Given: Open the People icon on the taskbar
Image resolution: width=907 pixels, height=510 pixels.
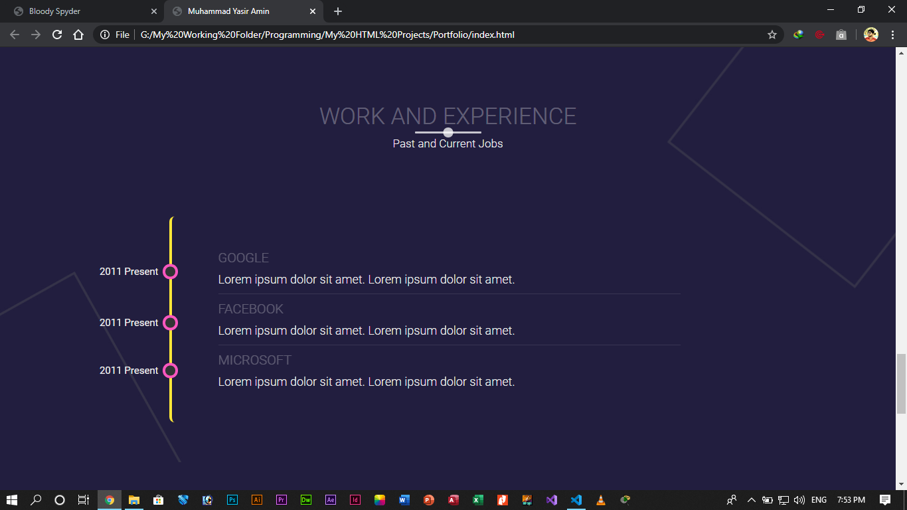Looking at the screenshot, I should pos(732,500).
